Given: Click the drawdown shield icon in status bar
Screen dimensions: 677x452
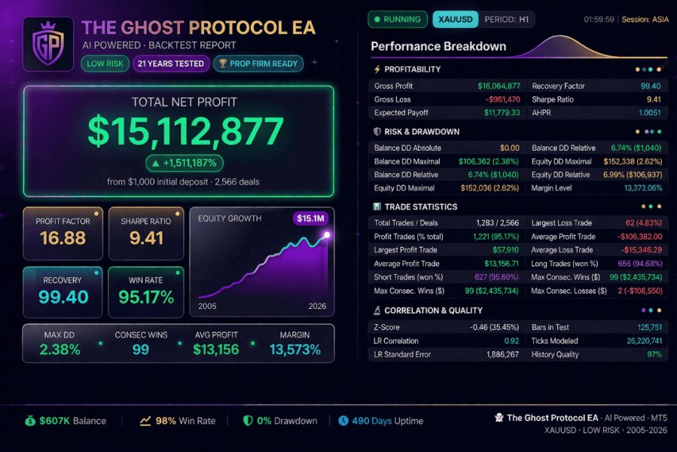Looking at the screenshot, I should coord(249,420).
